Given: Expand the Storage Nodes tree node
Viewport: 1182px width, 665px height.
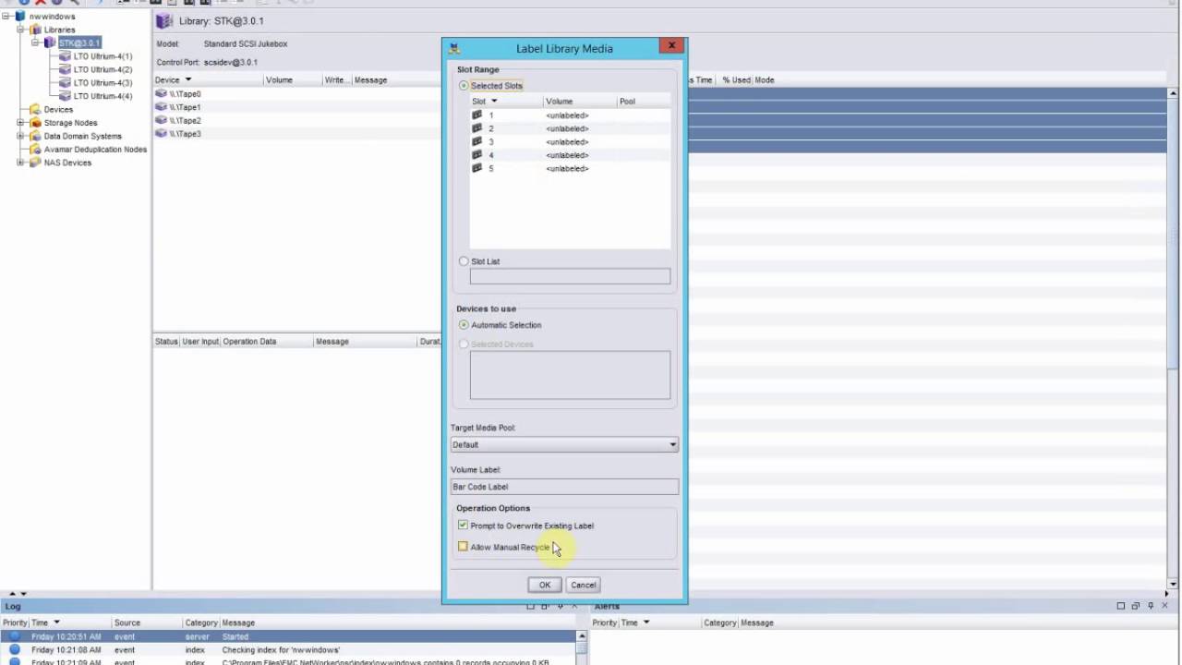Looking at the screenshot, I should click(21, 123).
